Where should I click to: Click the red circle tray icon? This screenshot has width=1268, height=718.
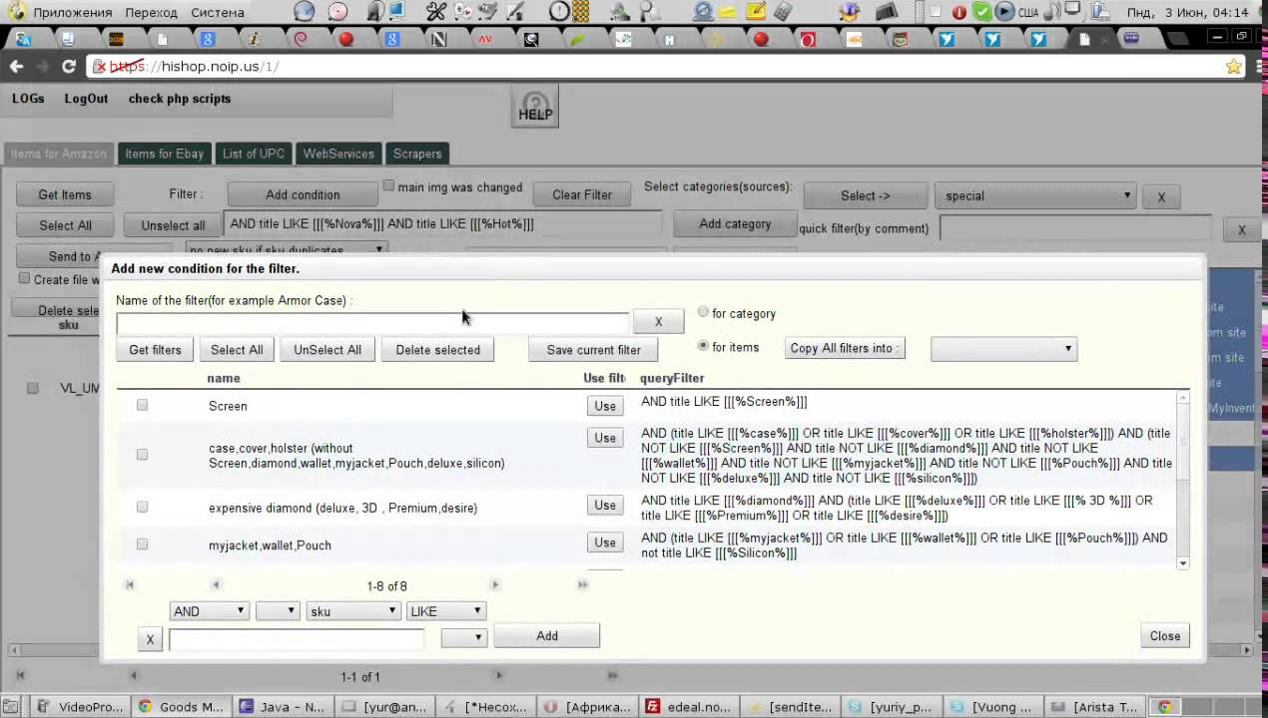click(x=958, y=12)
